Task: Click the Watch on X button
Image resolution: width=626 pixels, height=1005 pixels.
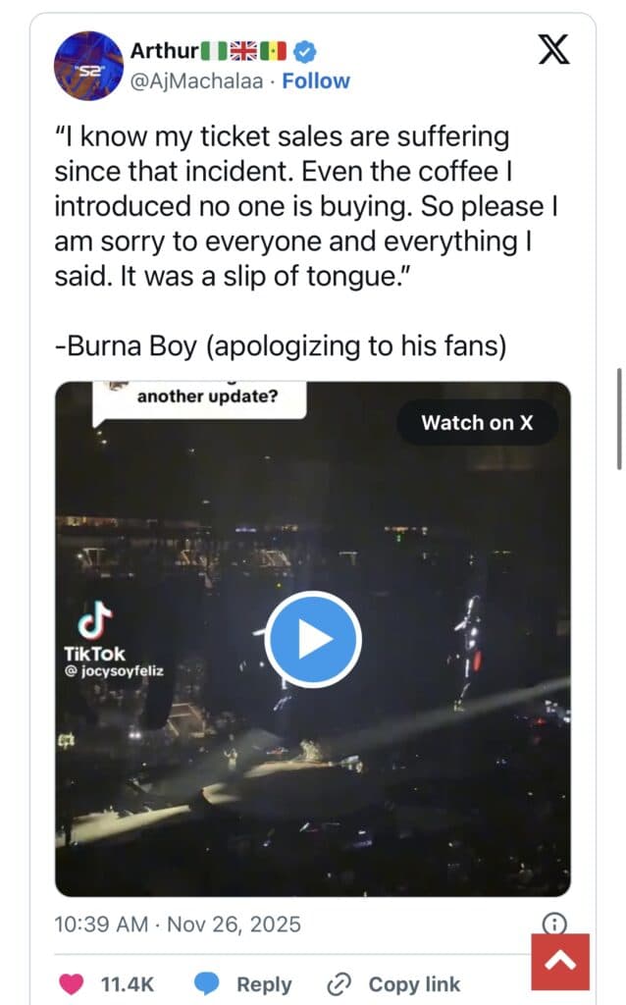Action: click(477, 423)
